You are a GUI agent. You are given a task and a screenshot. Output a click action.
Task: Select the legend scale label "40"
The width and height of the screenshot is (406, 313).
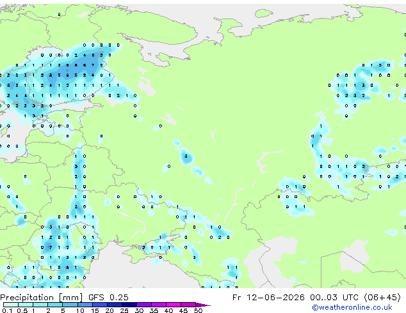click(168, 310)
